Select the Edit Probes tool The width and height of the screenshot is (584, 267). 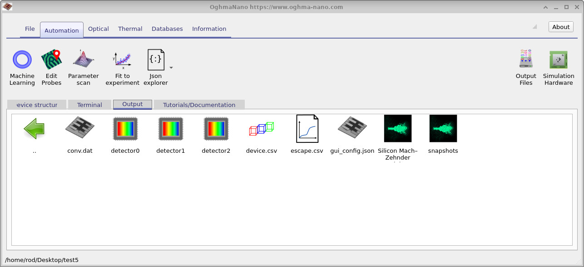(51, 66)
